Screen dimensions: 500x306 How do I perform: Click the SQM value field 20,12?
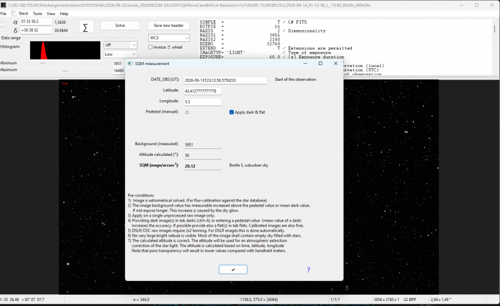pos(202,166)
